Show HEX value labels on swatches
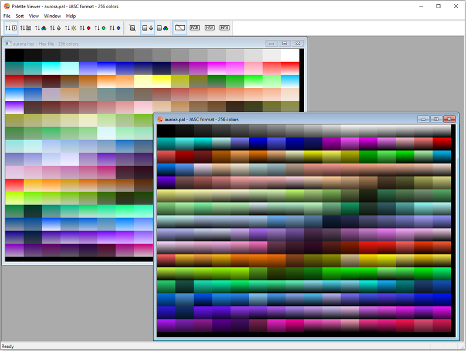 point(224,28)
